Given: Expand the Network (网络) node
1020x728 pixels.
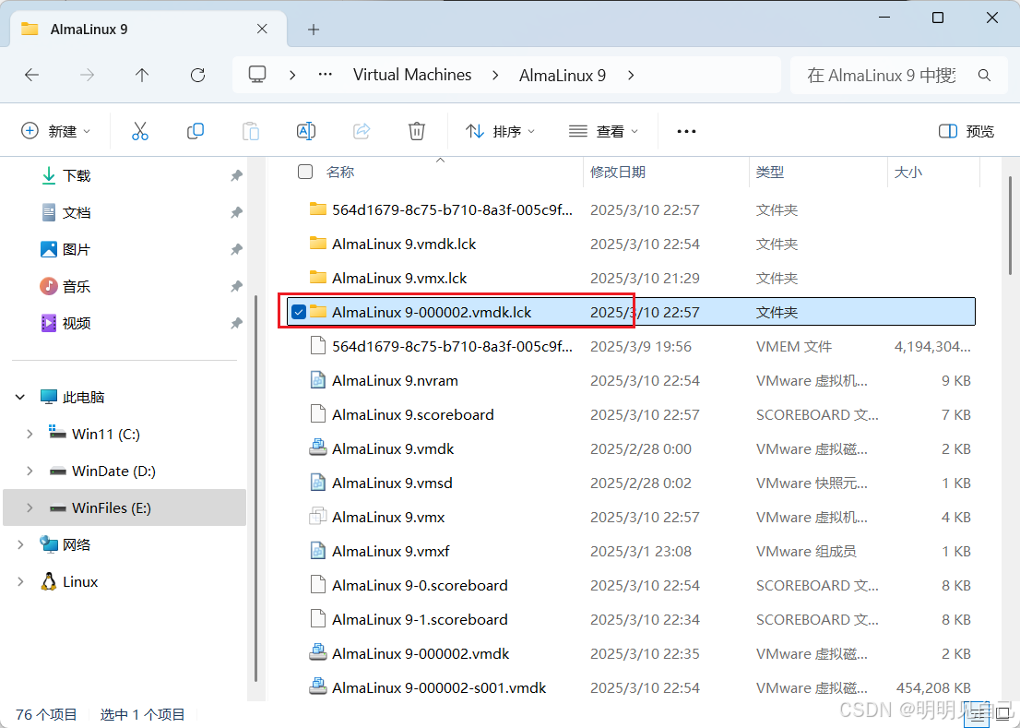Looking at the screenshot, I should tap(20, 544).
